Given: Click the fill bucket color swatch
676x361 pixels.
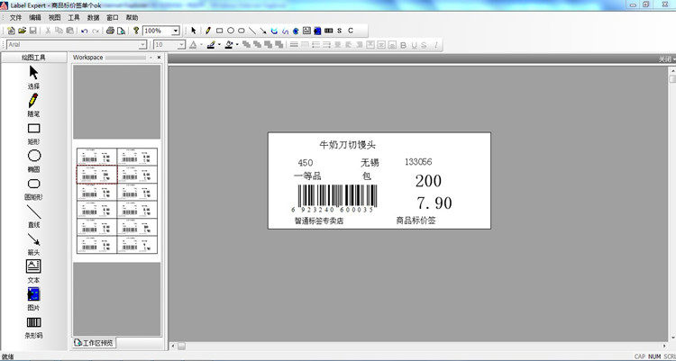Looking at the screenshot, I should 229,45.
